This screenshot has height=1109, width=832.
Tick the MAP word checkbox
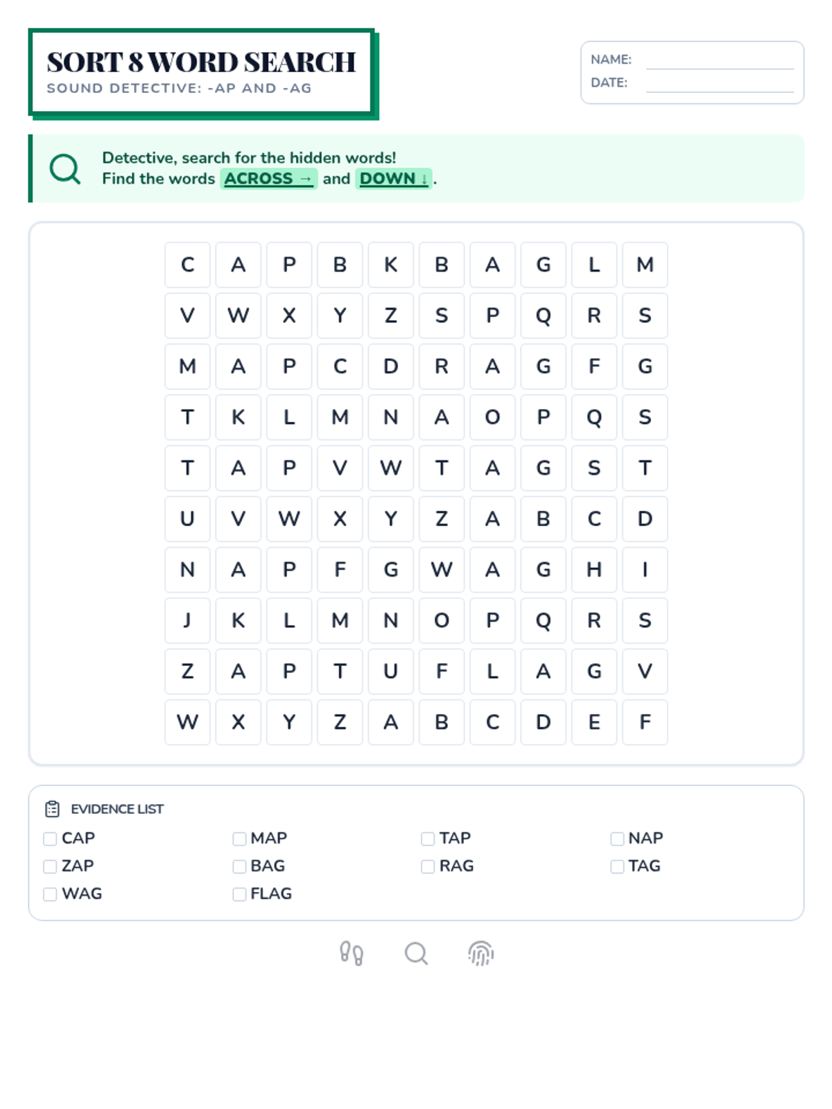coord(239,839)
